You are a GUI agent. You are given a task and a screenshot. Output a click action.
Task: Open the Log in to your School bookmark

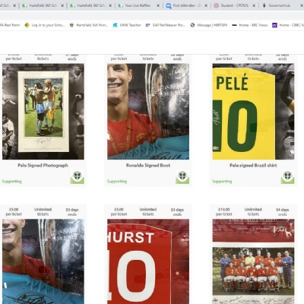[45, 25]
